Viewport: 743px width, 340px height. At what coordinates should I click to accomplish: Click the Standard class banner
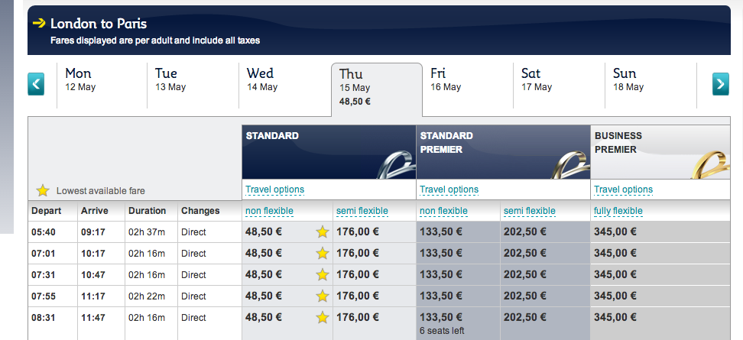click(329, 152)
